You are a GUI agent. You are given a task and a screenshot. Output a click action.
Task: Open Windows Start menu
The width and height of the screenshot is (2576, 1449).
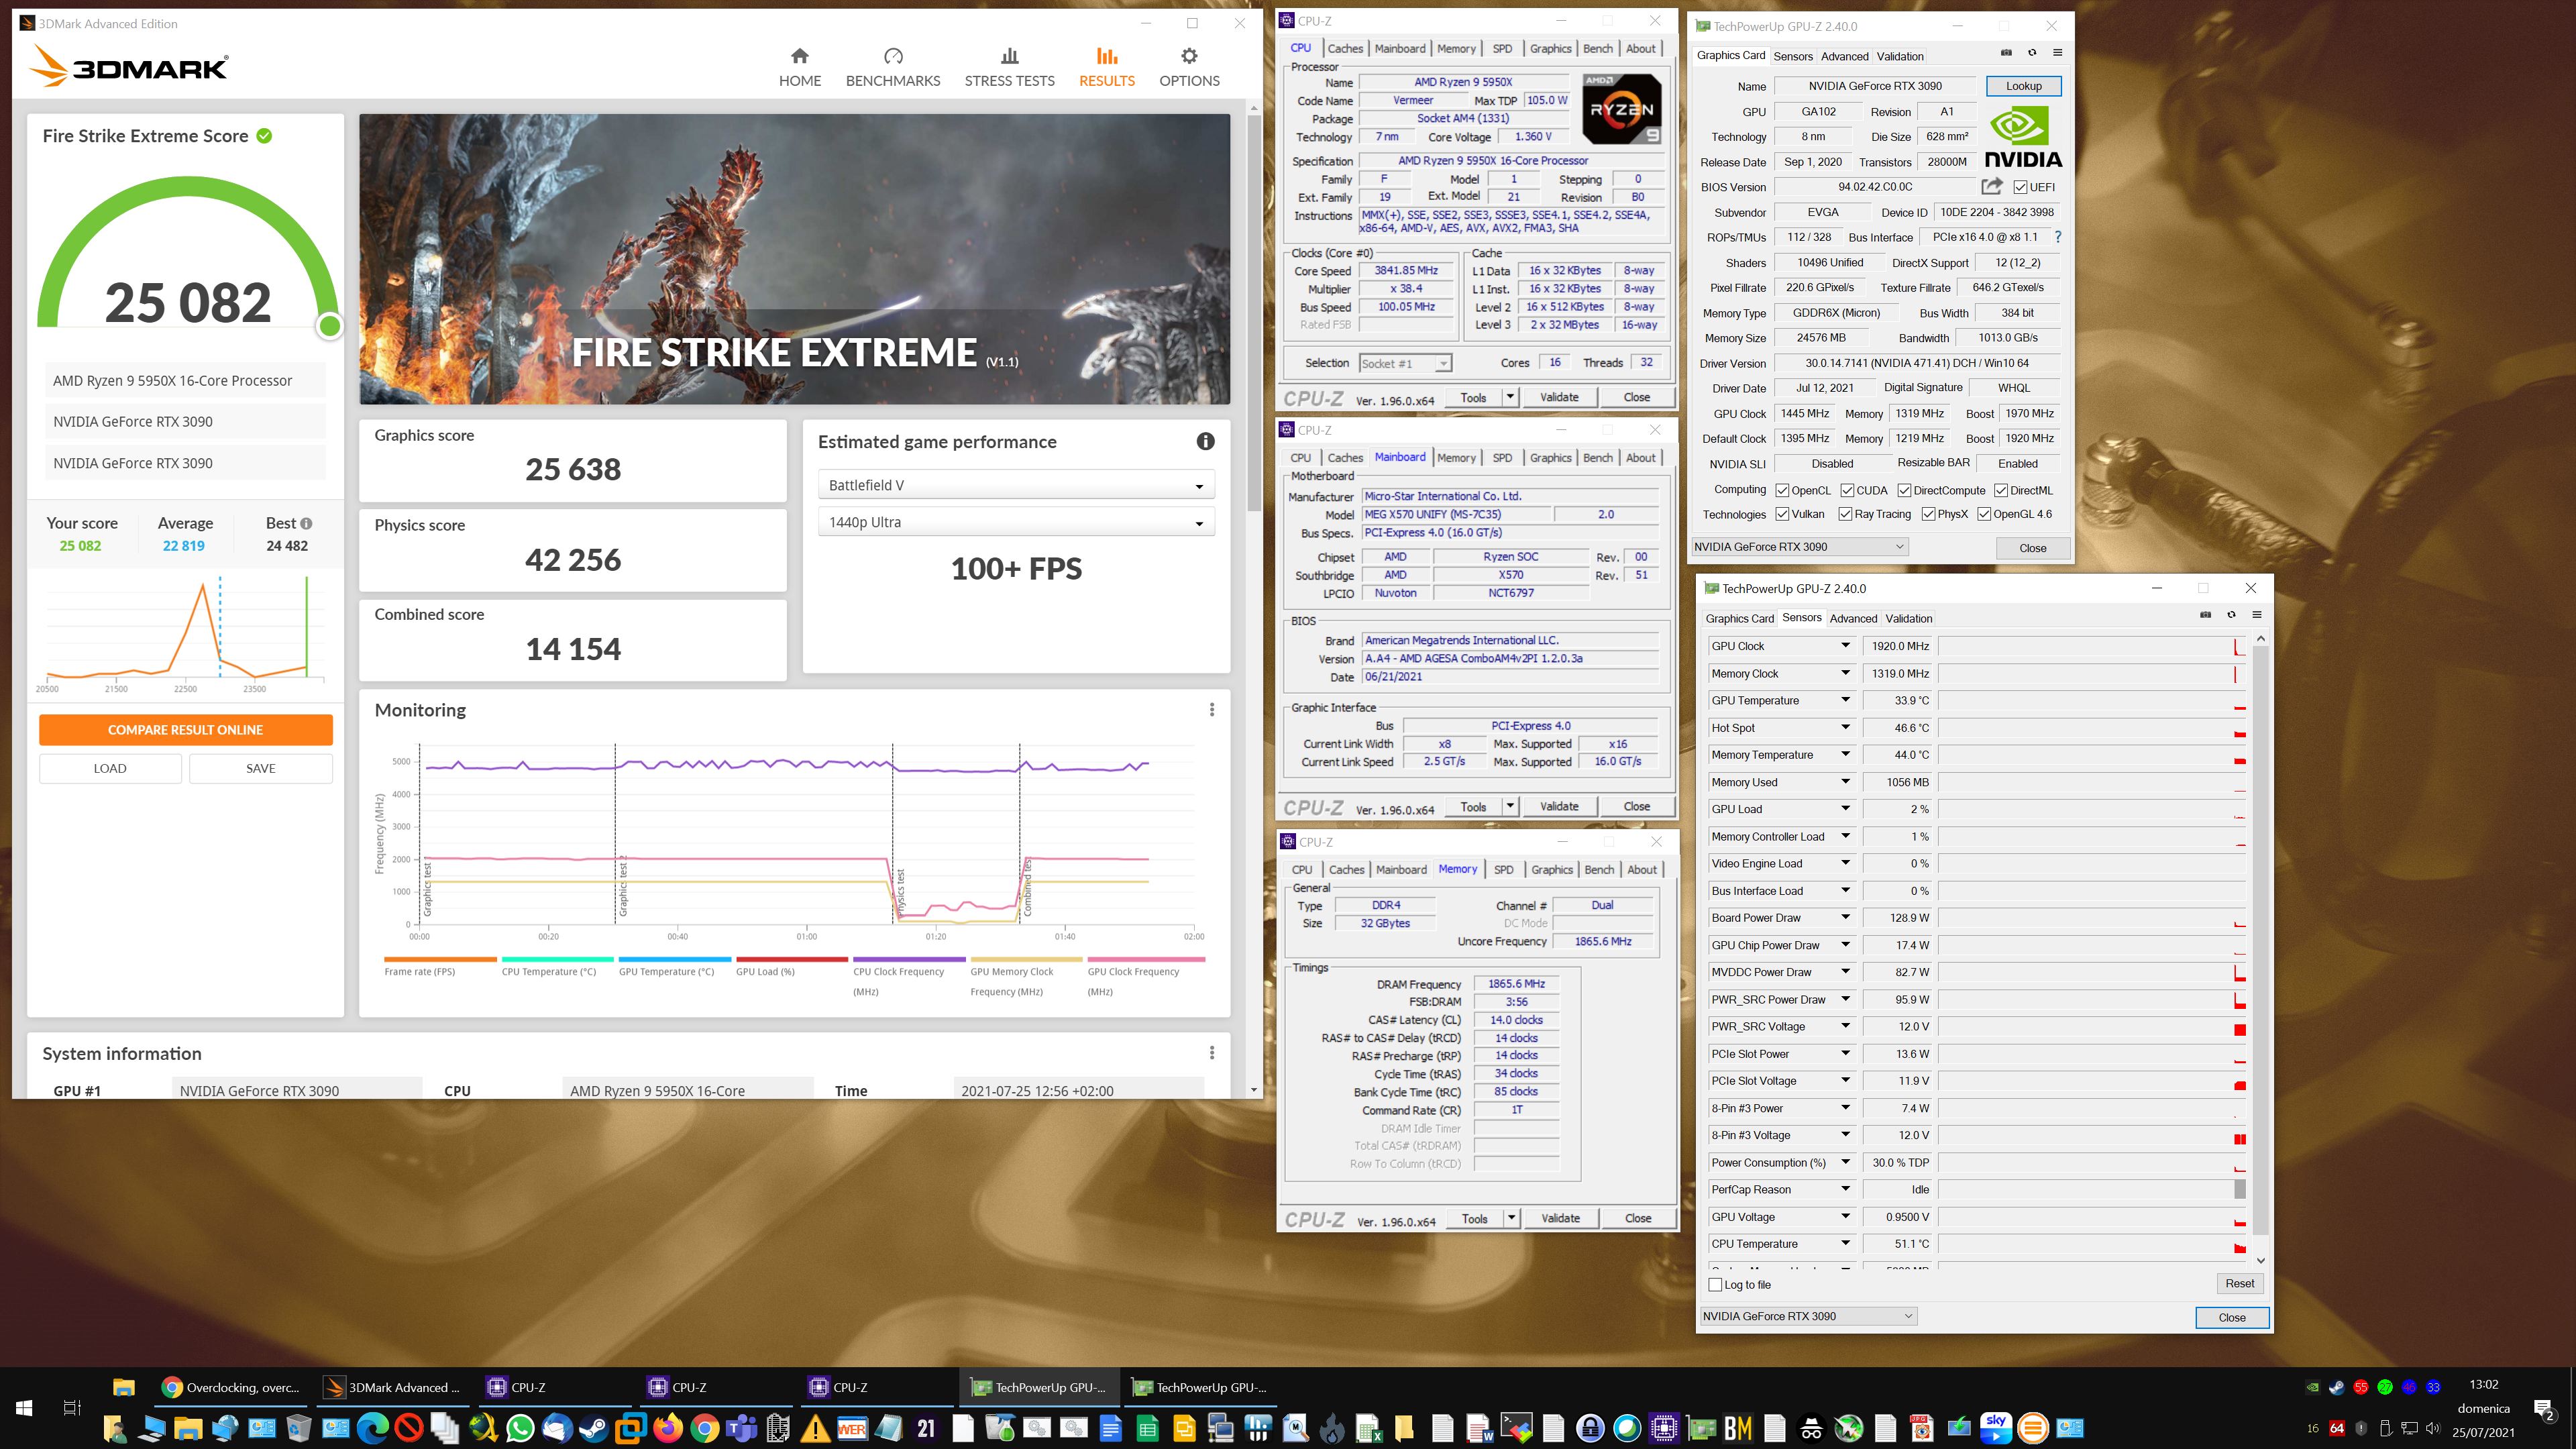(24, 1407)
